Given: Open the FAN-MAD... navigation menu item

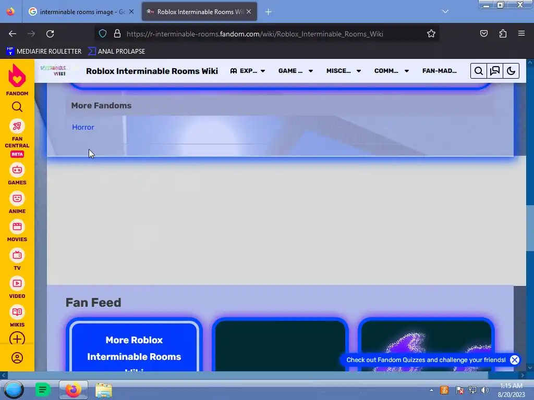Looking at the screenshot, I should 439,71.
